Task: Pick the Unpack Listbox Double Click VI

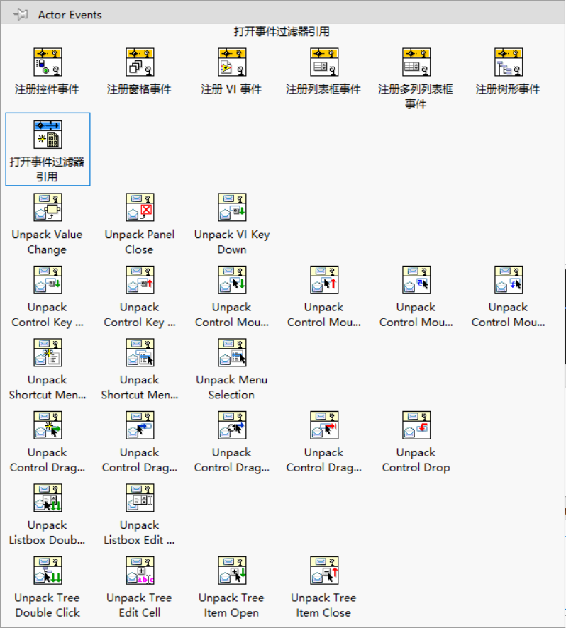Action: (x=48, y=498)
